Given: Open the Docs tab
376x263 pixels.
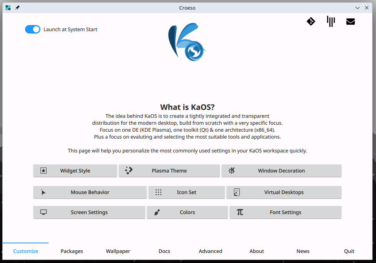Looking at the screenshot, I should [x=164, y=251].
